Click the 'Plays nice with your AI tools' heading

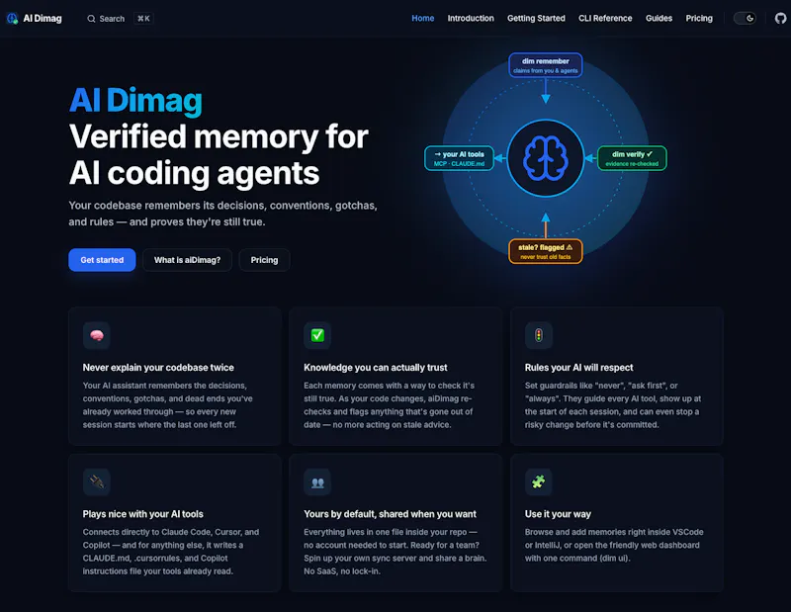142,514
